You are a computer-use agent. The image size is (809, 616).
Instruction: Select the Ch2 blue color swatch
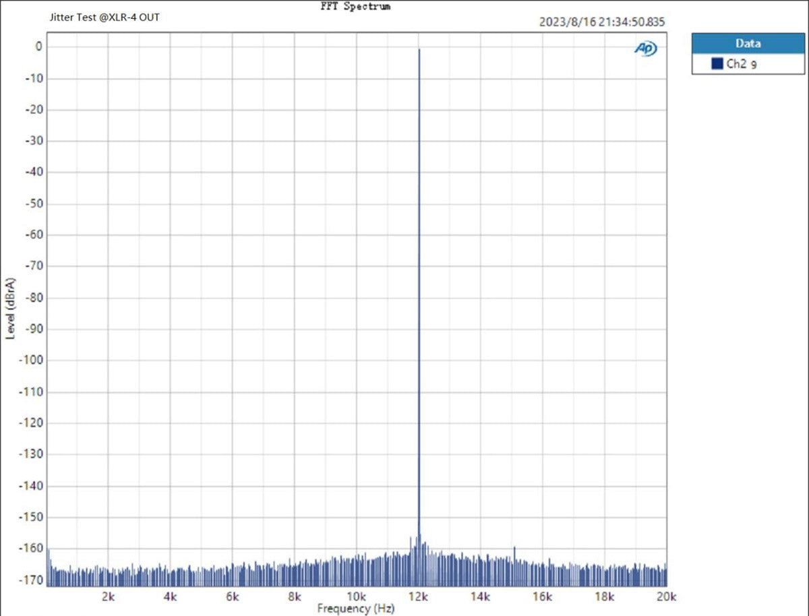coord(717,64)
